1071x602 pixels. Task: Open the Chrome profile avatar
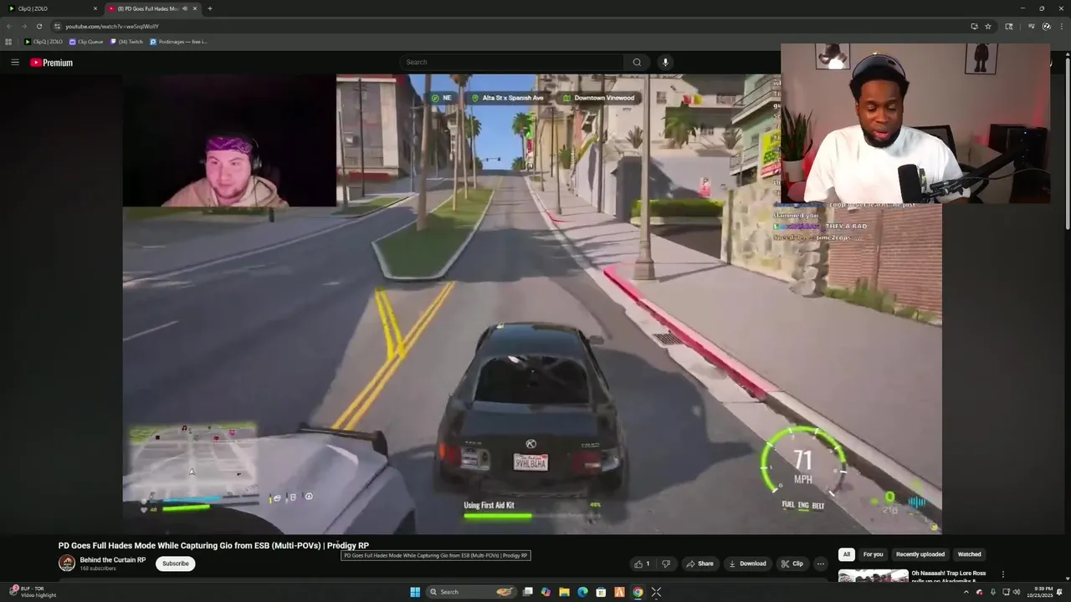pyautogui.click(x=1046, y=26)
